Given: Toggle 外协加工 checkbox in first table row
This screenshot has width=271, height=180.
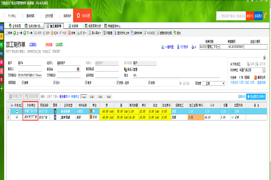Looking at the screenshot, I should point(17,111).
